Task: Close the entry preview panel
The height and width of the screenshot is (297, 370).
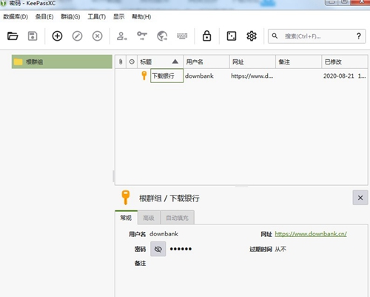Action: (360, 198)
